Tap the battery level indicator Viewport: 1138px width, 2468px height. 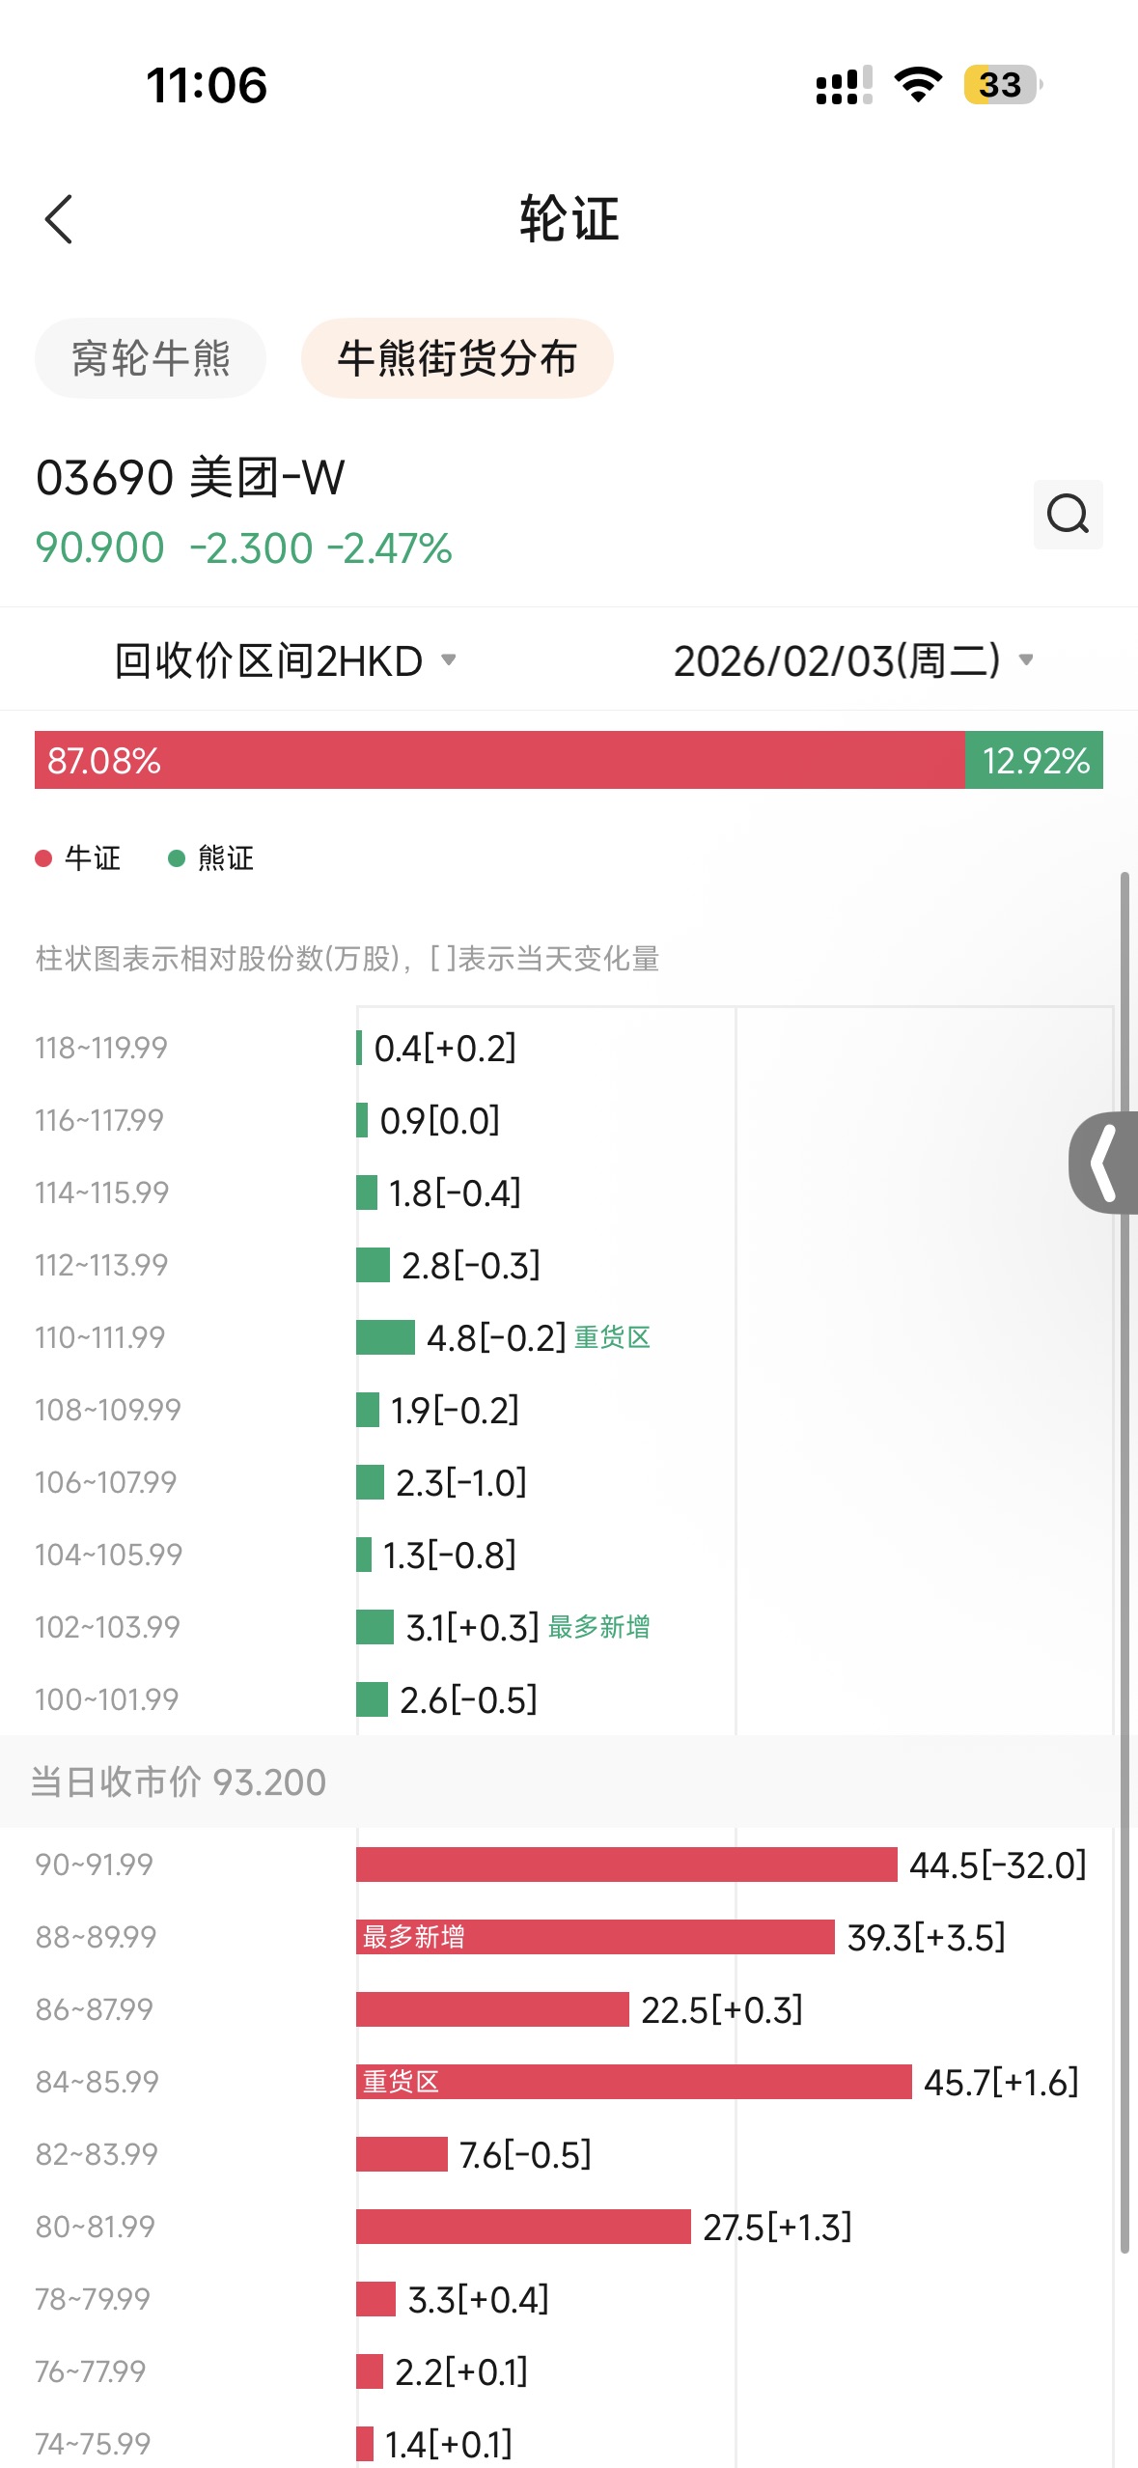pyautogui.click(x=1002, y=85)
